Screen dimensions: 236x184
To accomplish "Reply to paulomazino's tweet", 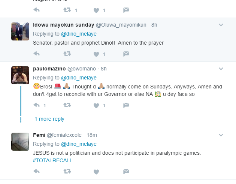I will point(37,105).
